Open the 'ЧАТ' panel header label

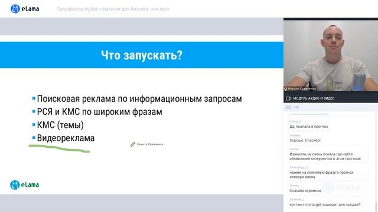pos(296,107)
